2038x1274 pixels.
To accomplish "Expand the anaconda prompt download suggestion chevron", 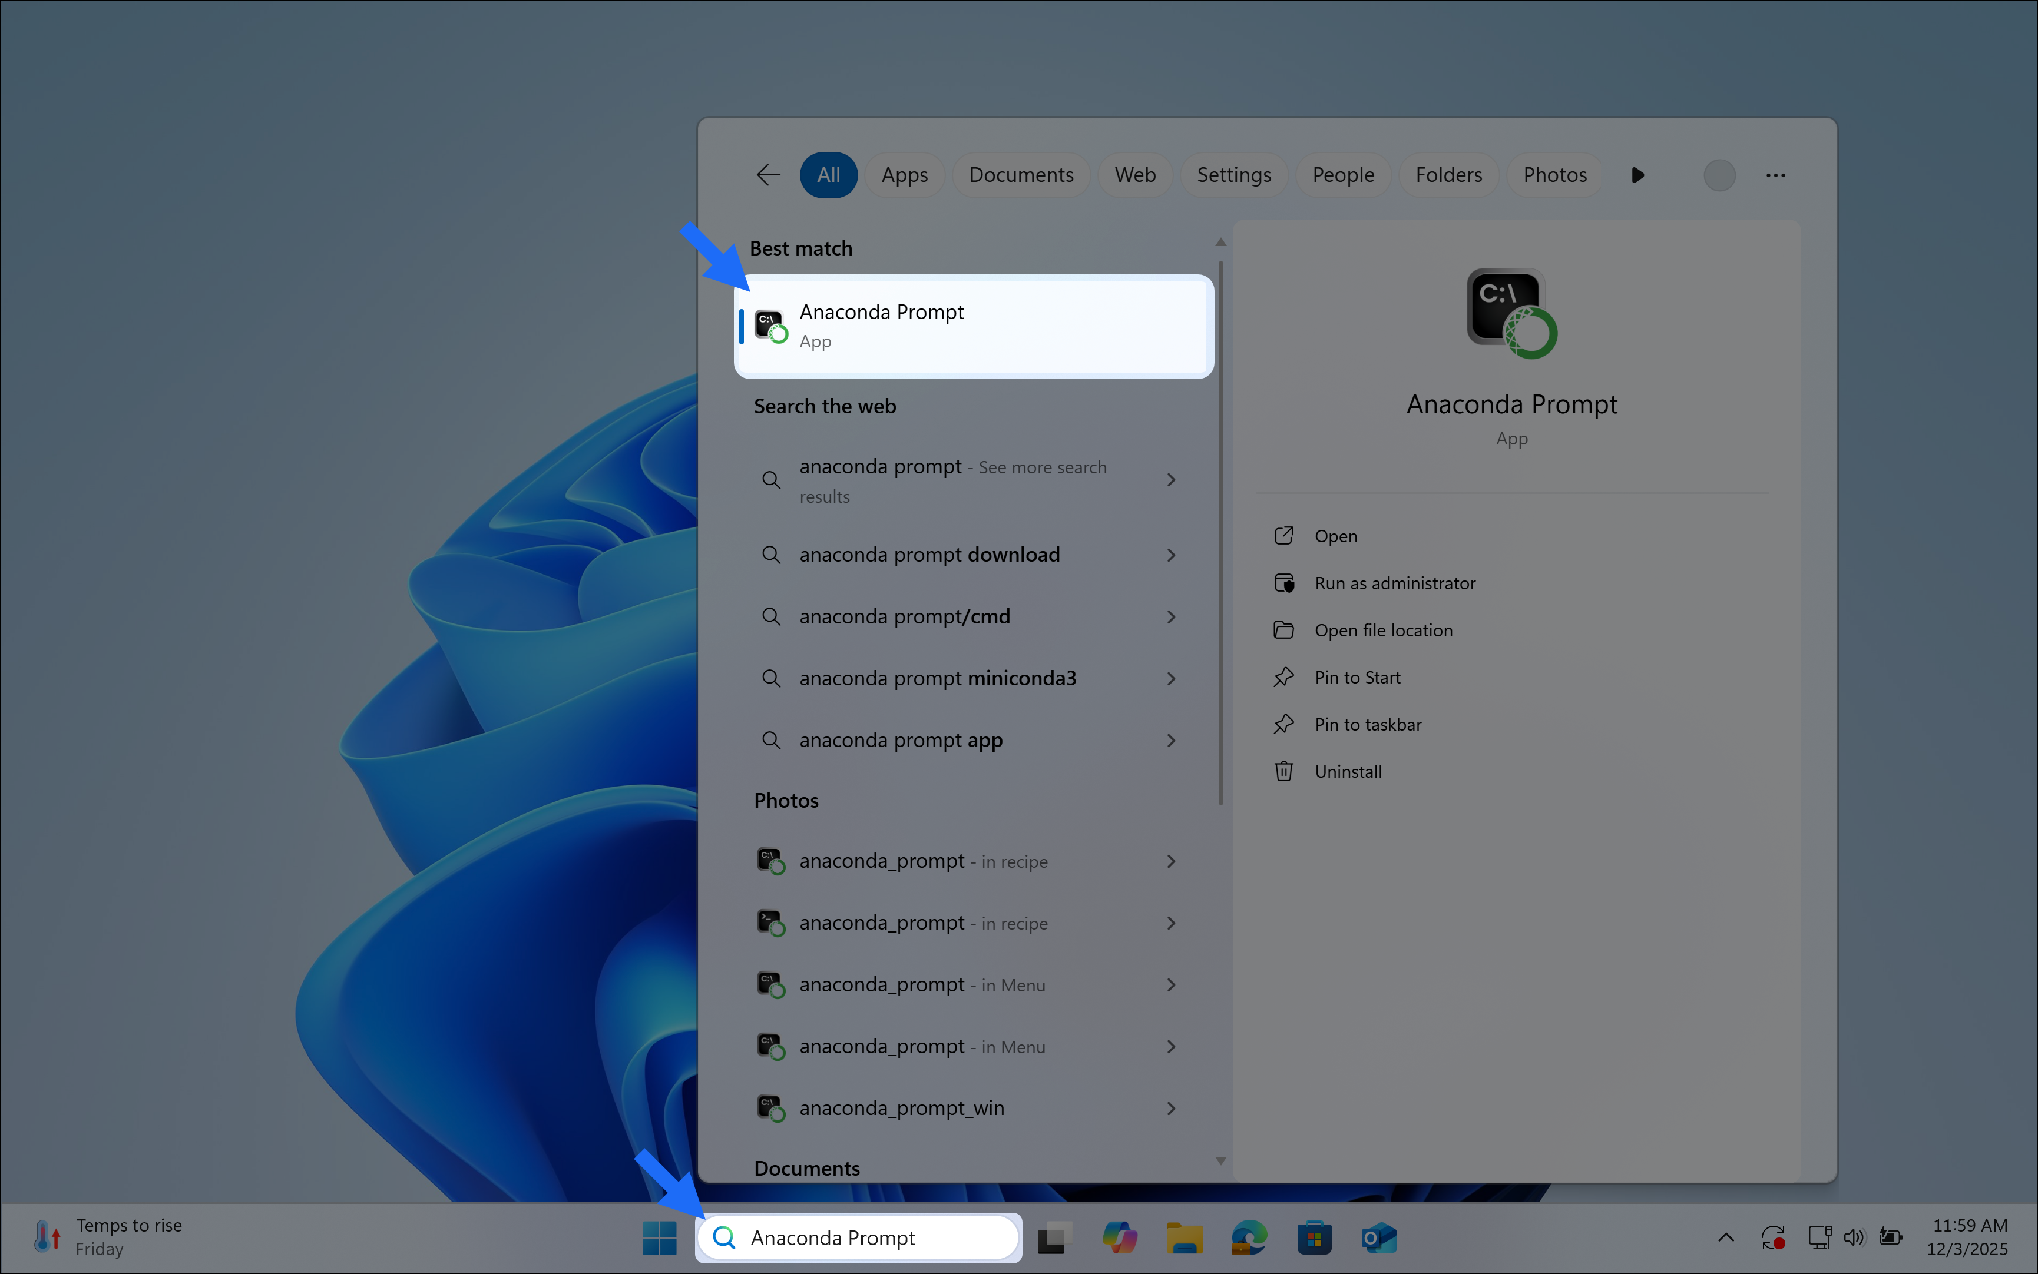I will click(1172, 555).
